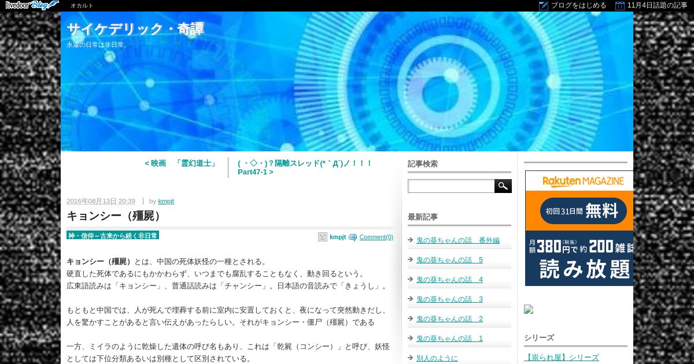Open bold kmpjt link beside avatar
The image size is (694, 364).
click(x=338, y=237)
